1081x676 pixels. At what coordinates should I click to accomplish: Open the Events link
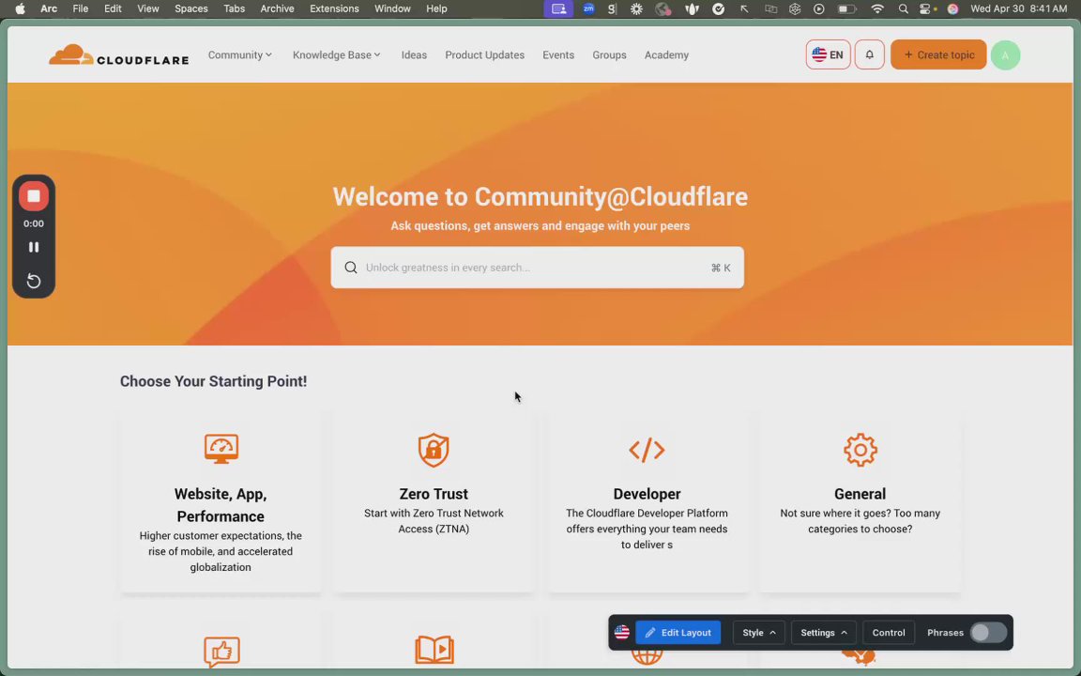tap(558, 55)
